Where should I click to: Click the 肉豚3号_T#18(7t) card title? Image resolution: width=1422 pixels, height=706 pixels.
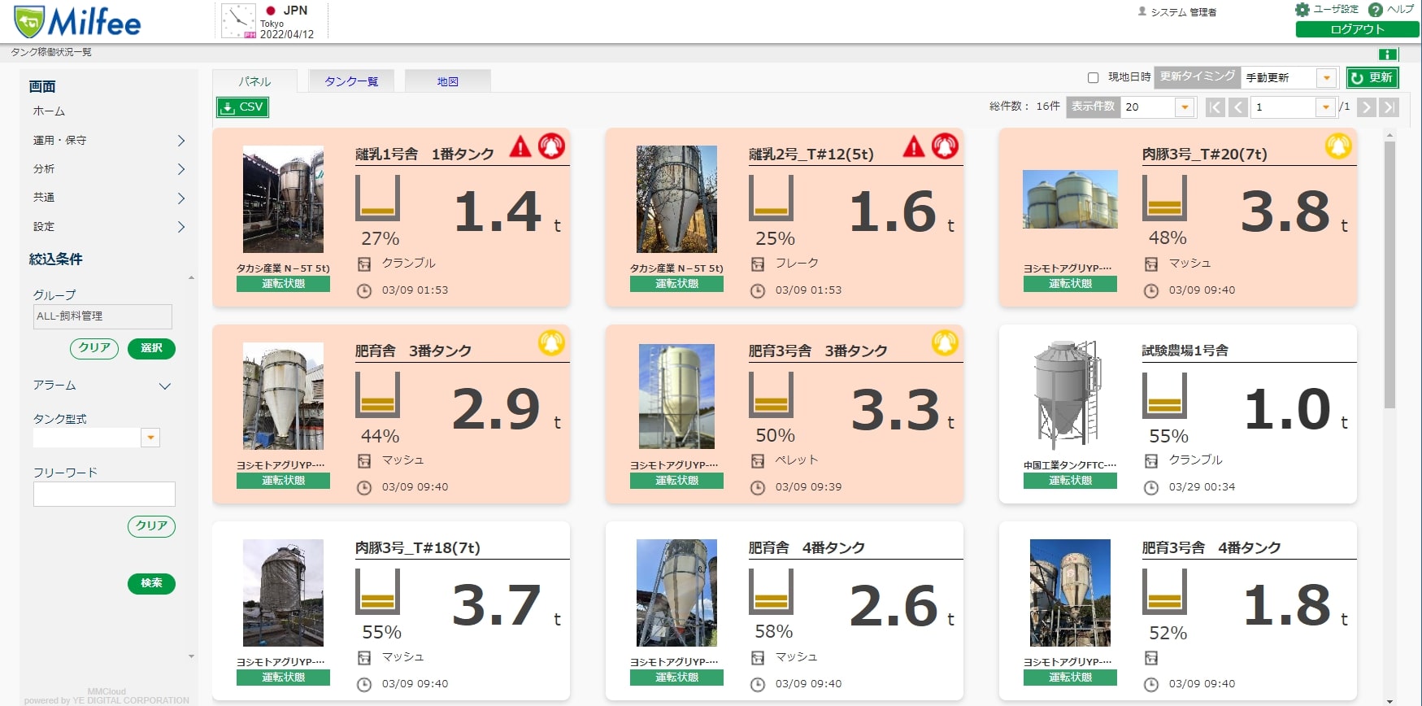(x=418, y=548)
